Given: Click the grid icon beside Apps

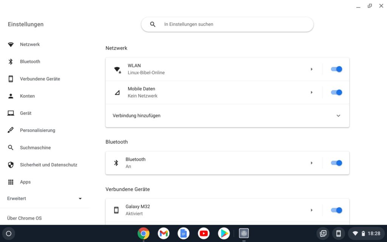Looking at the screenshot, I should [x=11, y=182].
